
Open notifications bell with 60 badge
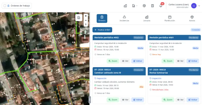pos(161,6)
